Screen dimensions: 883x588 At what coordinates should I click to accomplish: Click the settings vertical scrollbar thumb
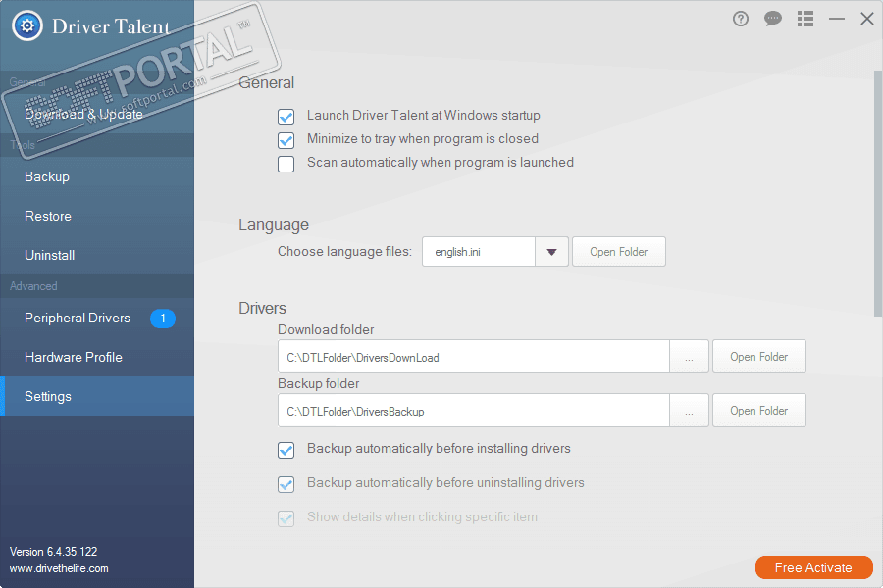[x=877, y=193]
